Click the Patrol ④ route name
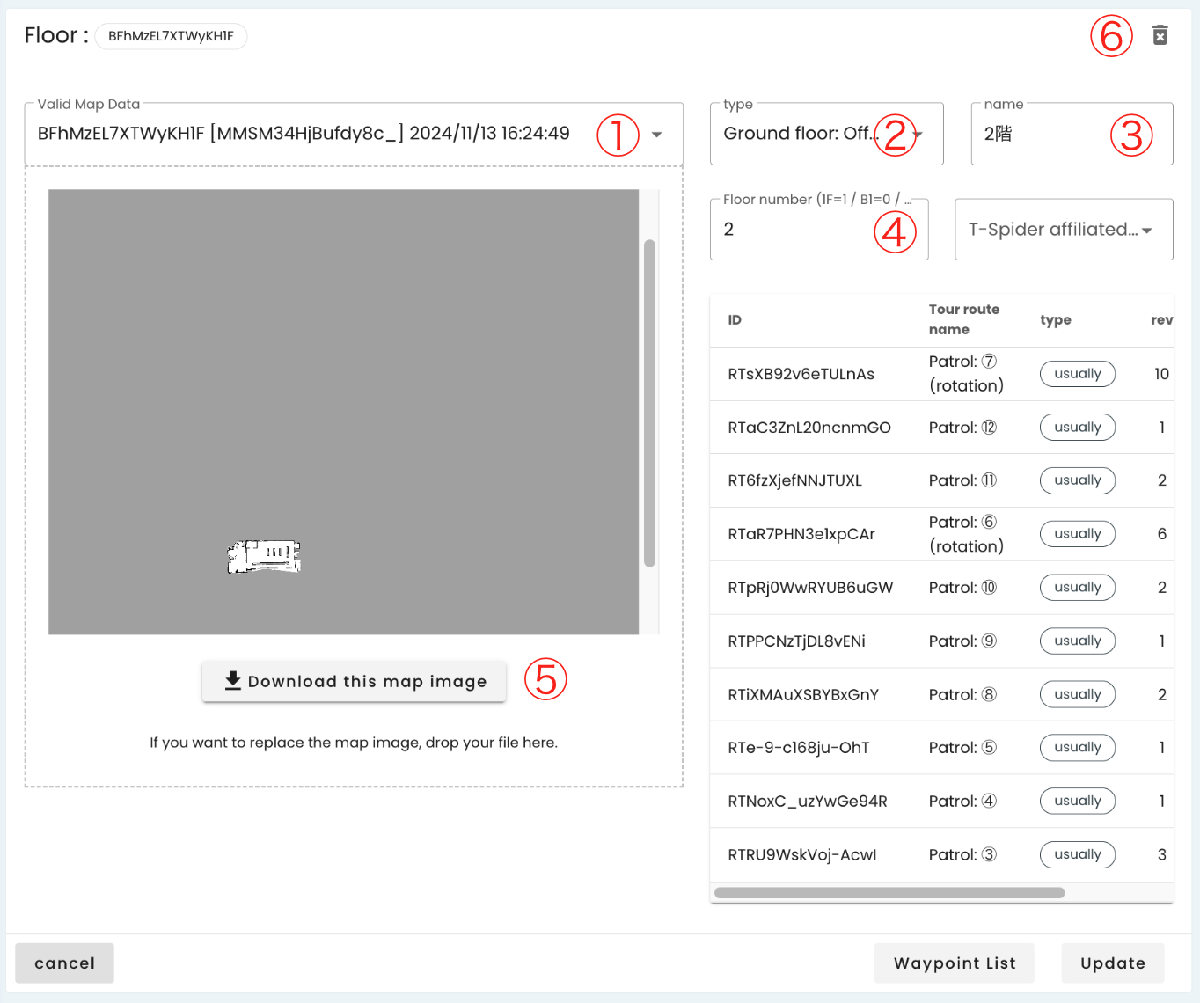This screenshot has width=1200, height=1003. point(962,802)
